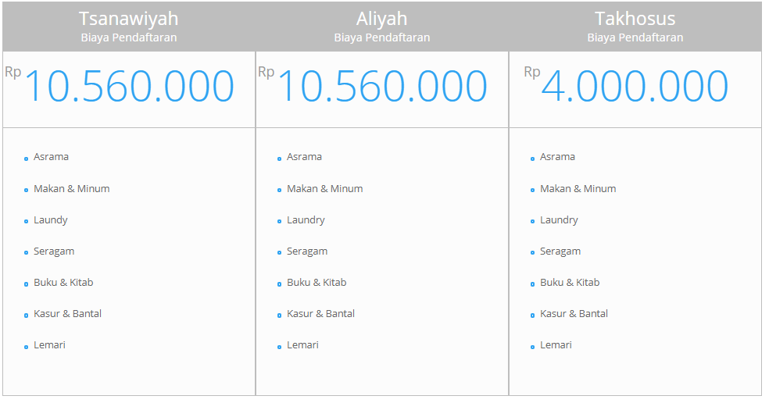Viewport: 769px width, 403px height.
Task: Select the Tsanawiyah price Rp 10.560.000
Action: pyautogui.click(x=120, y=85)
